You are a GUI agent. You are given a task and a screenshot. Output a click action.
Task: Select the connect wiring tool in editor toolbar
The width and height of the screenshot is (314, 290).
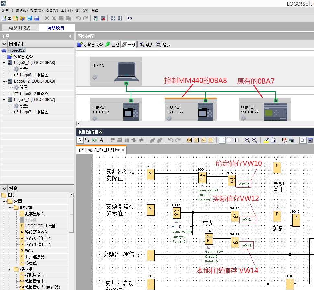click(87, 140)
